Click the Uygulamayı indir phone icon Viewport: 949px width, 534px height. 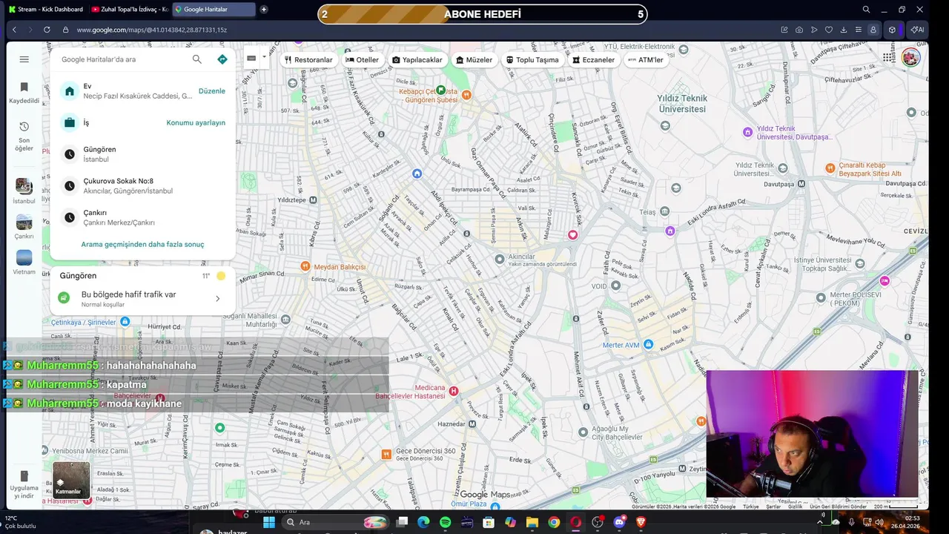24,476
